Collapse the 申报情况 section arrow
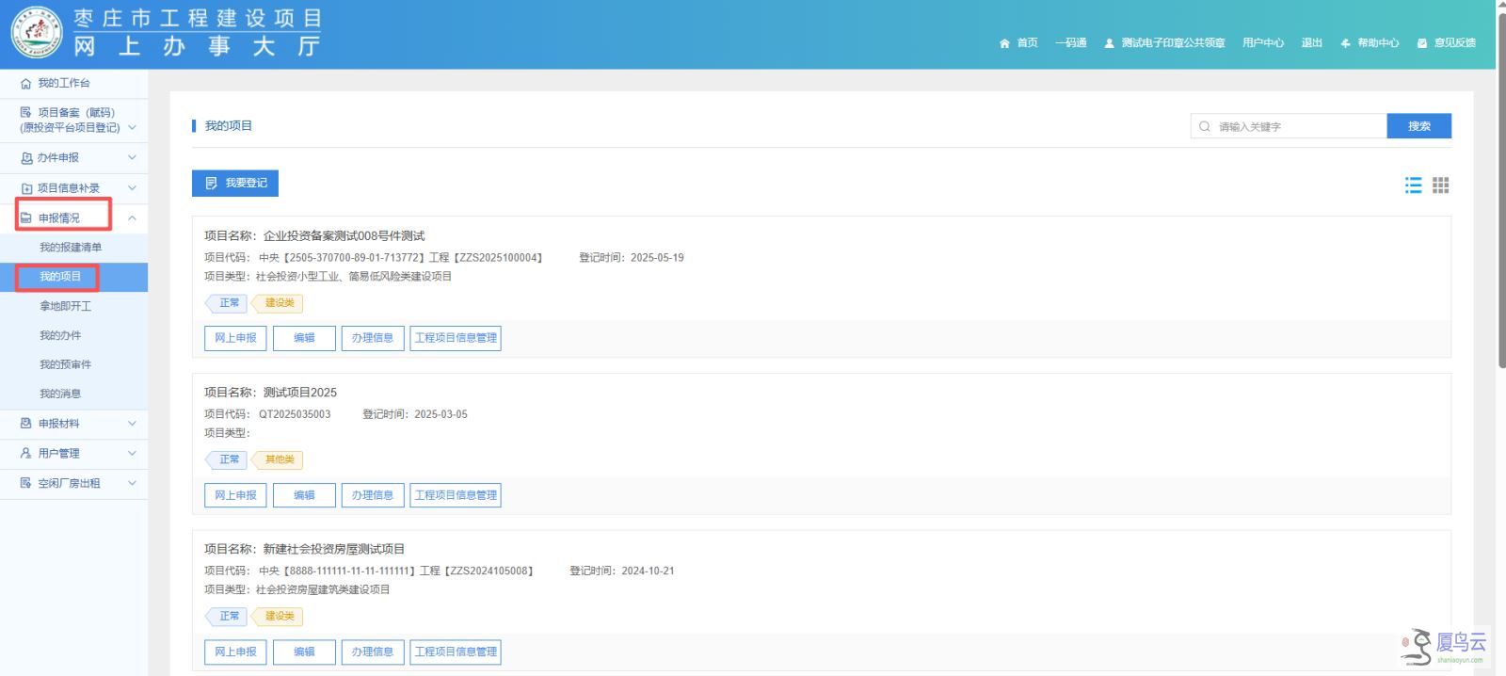The height and width of the screenshot is (676, 1506). point(132,217)
